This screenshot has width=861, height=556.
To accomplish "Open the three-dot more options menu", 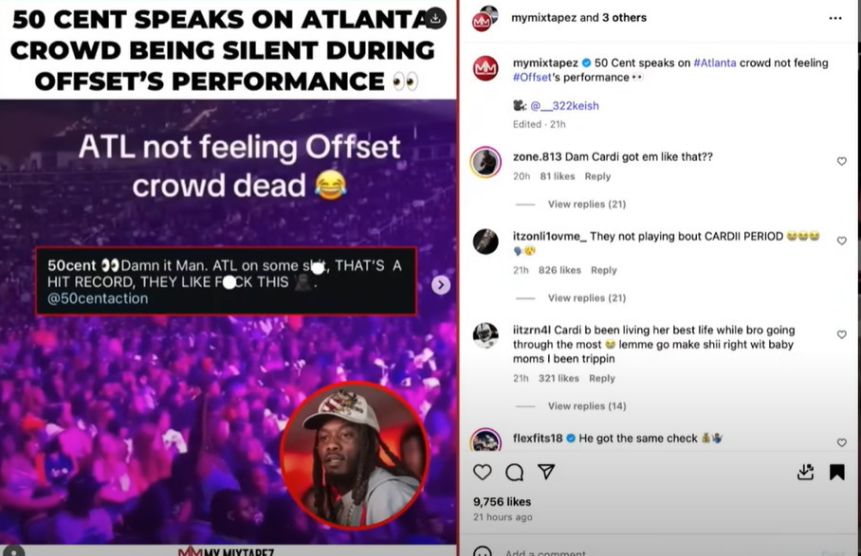I will tap(835, 18).
